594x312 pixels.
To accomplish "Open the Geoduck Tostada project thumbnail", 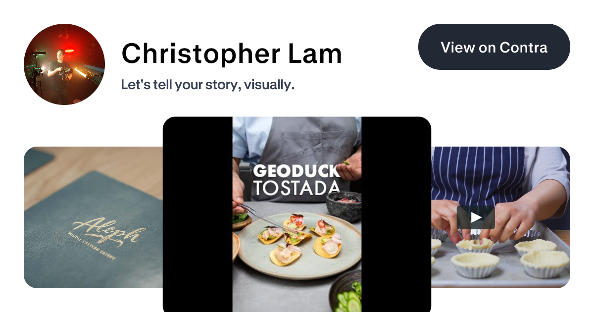I will click(x=297, y=214).
